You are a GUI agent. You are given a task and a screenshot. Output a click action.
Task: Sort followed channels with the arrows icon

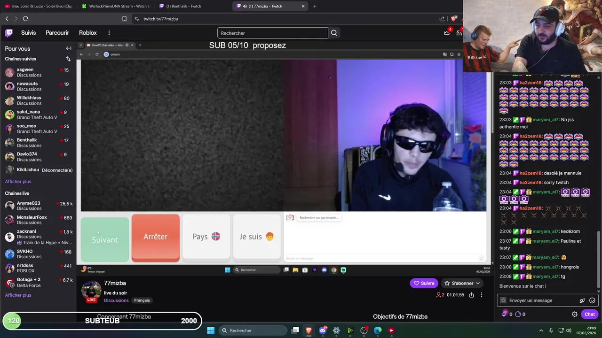[68, 59]
